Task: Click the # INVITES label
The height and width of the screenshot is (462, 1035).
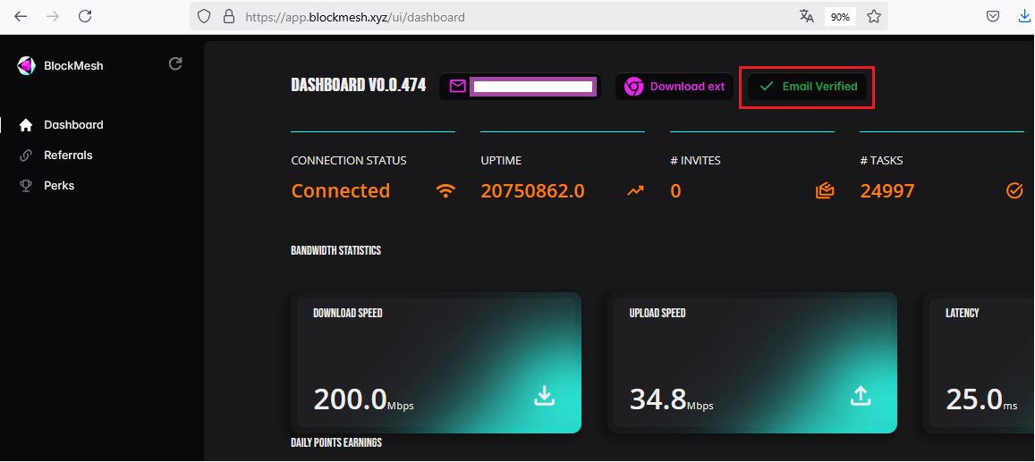Action: (x=695, y=160)
